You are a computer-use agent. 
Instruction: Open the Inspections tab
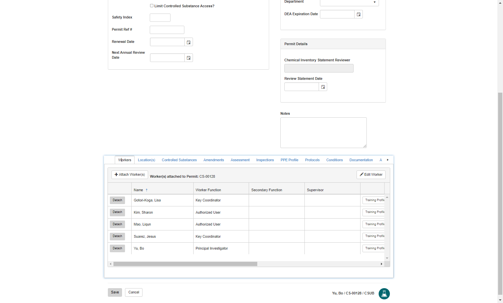265,160
